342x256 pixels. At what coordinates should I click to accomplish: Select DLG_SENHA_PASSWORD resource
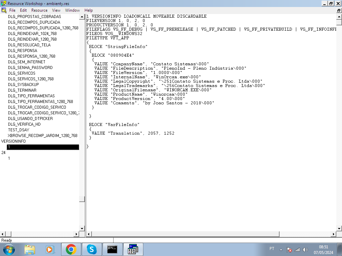tap(30, 67)
